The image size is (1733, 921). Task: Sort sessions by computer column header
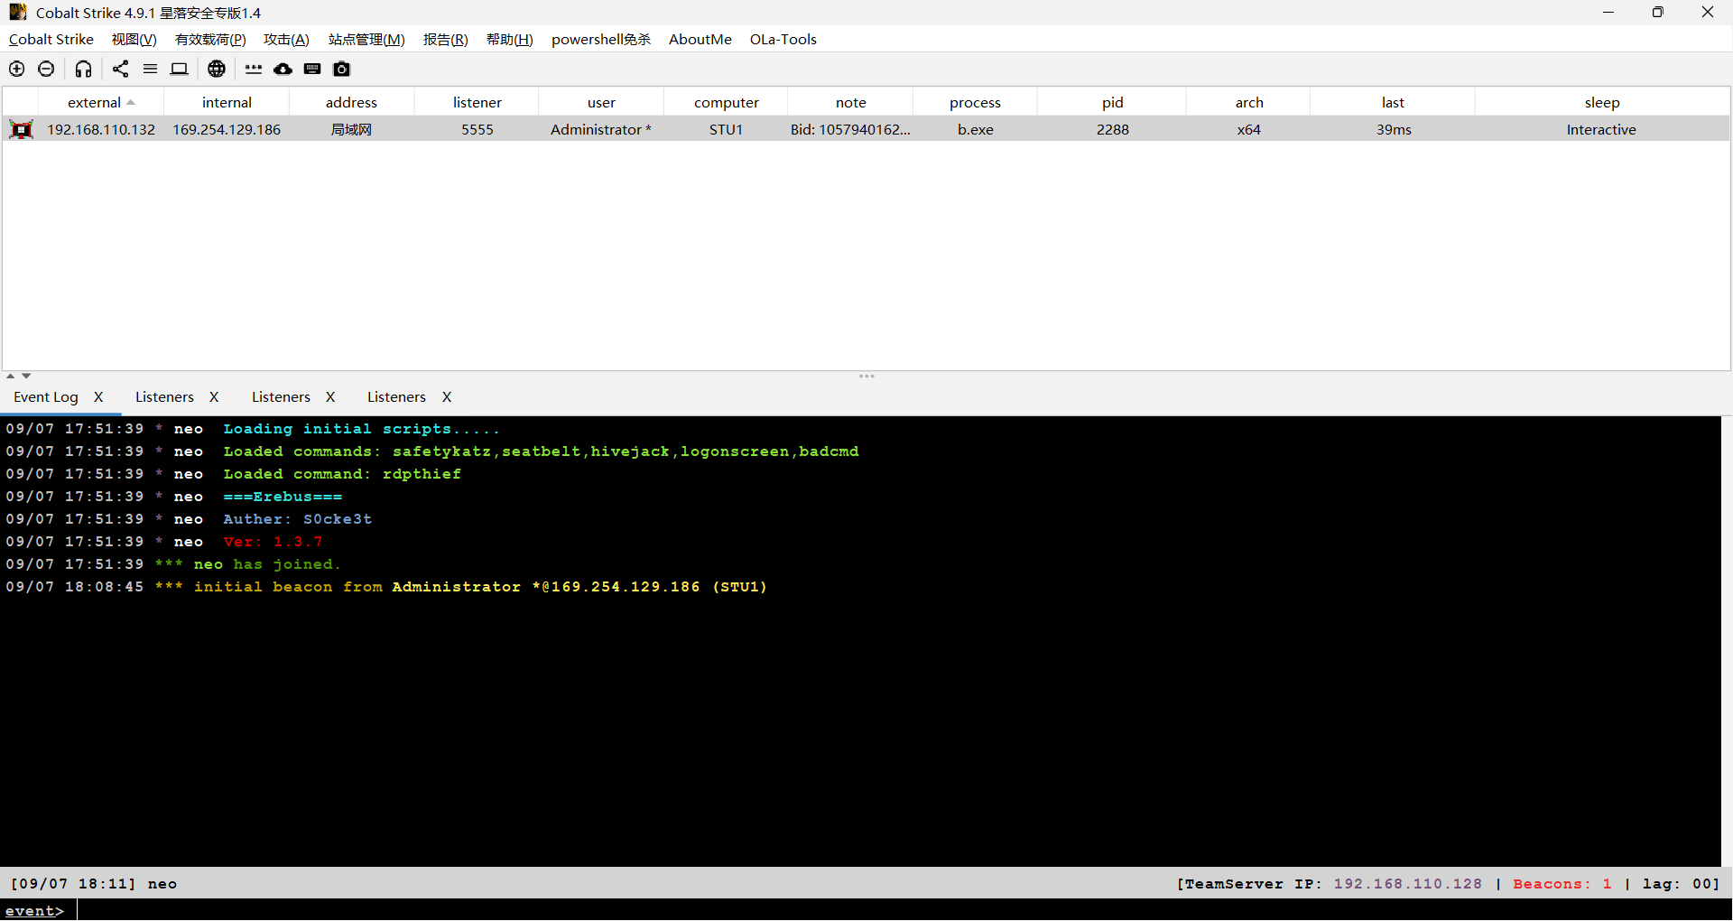pos(726,102)
